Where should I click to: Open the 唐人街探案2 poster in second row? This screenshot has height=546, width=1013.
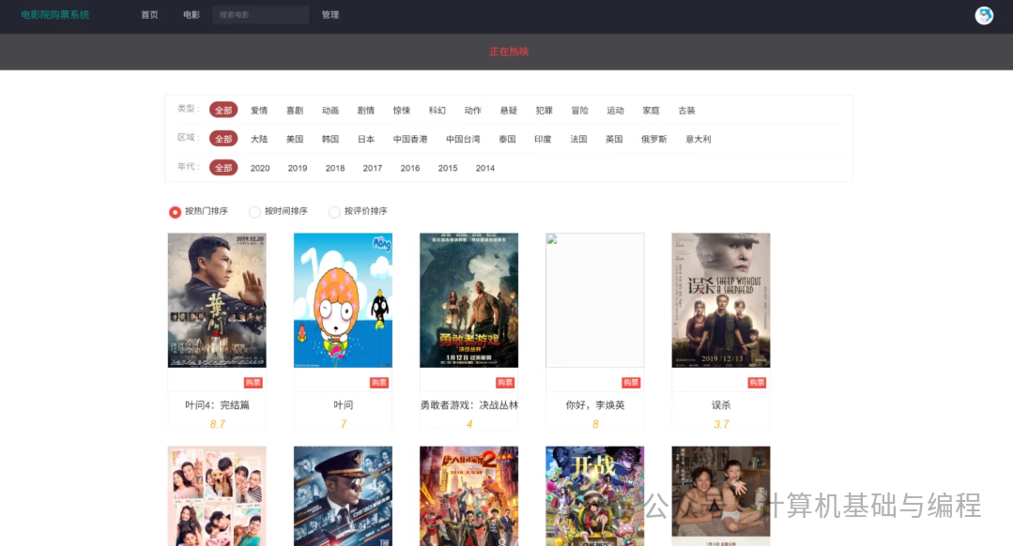(x=469, y=496)
